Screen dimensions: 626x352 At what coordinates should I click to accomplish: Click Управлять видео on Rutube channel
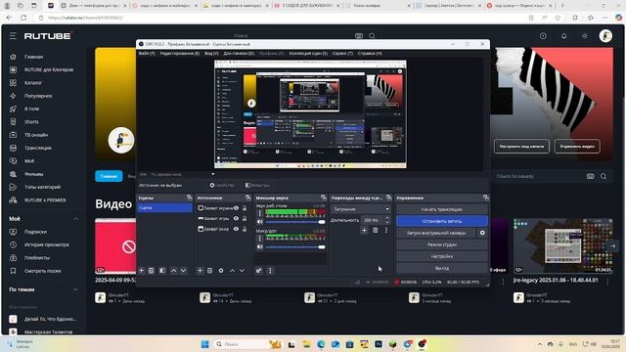577,146
